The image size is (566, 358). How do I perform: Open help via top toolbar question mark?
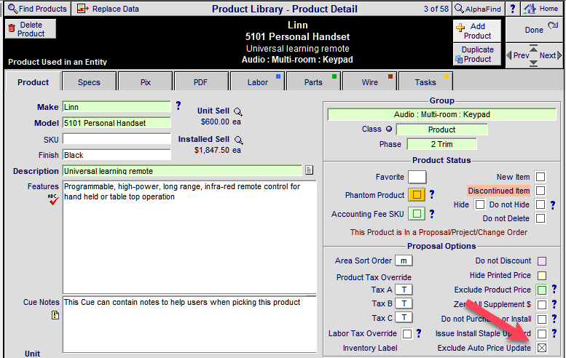(513, 9)
